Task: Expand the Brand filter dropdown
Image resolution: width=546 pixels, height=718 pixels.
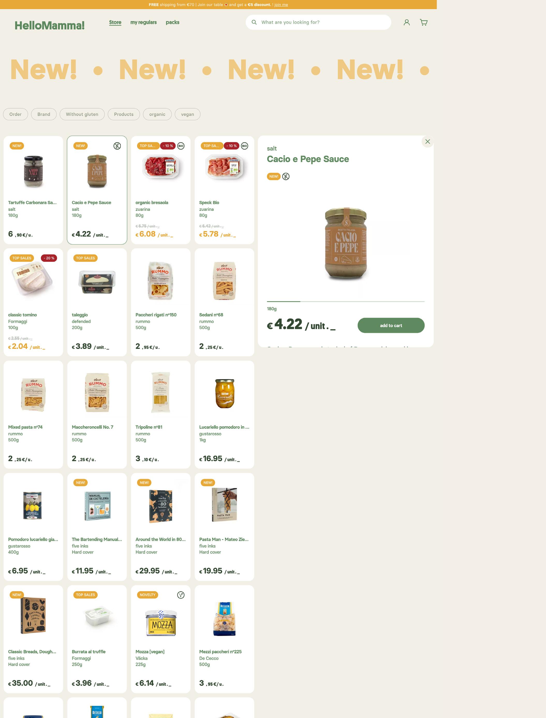Action: (x=44, y=114)
